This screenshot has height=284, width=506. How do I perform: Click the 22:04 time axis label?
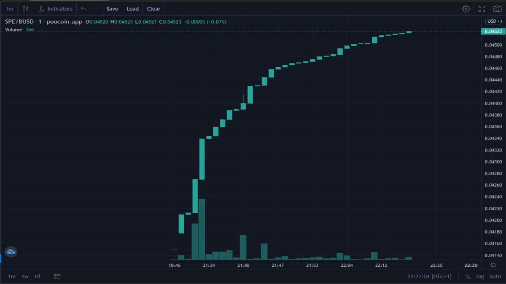(347, 265)
